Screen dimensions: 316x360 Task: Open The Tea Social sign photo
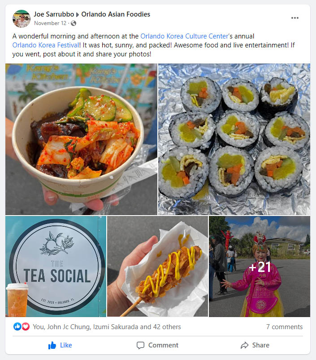pos(56,267)
